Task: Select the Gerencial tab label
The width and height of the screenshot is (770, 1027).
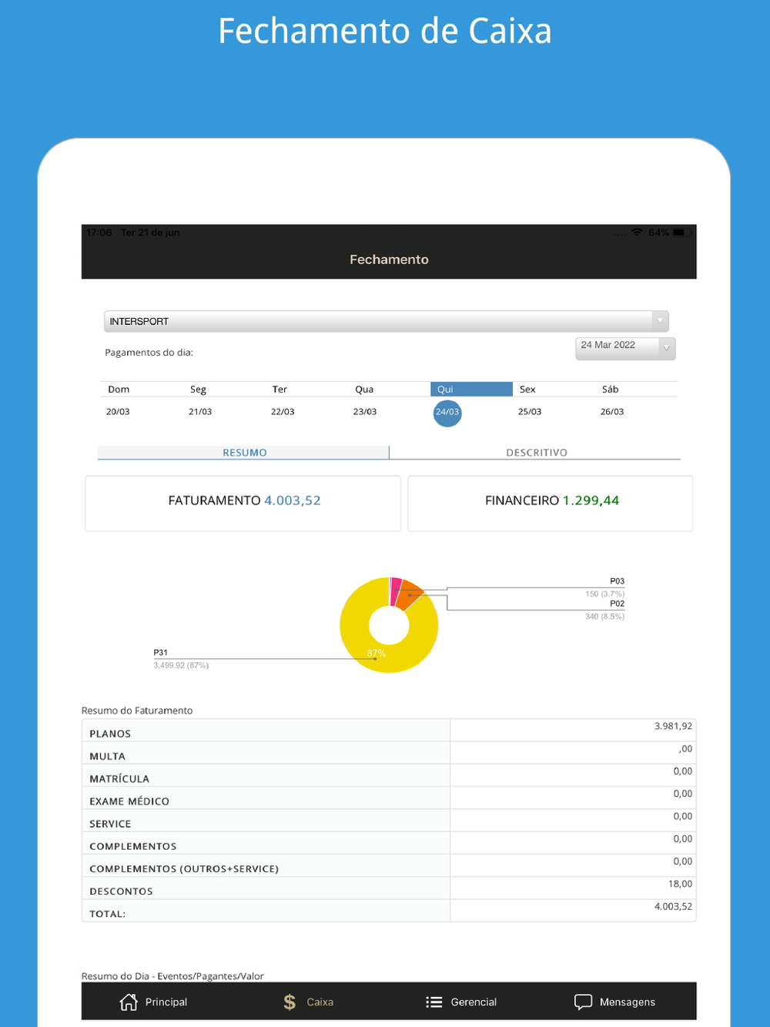Action: [474, 1002]
